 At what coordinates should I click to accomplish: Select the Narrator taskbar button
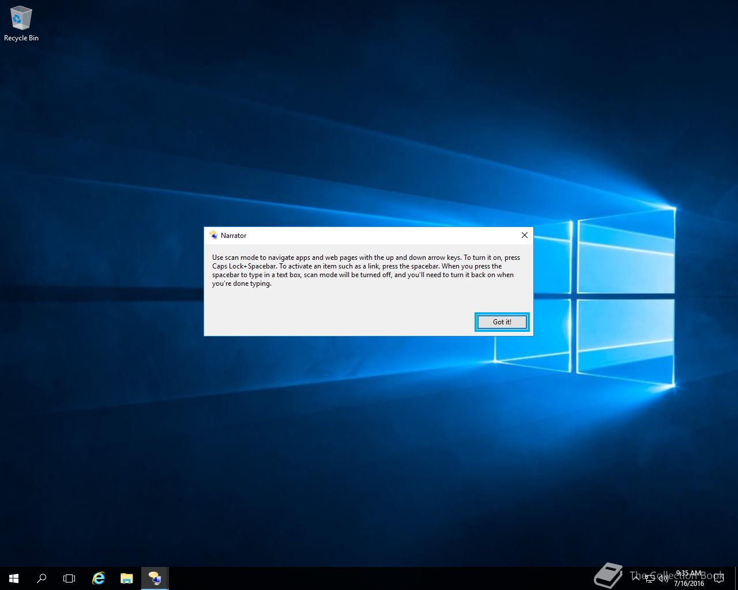[x=155, y=578]
